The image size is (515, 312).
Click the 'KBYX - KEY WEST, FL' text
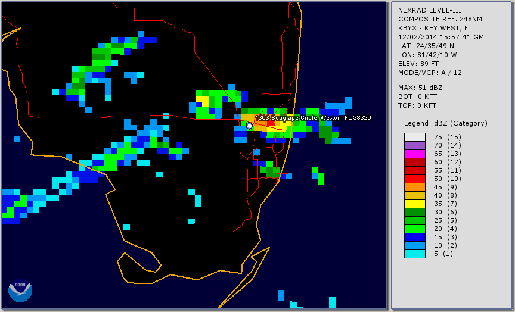(435, 28)
